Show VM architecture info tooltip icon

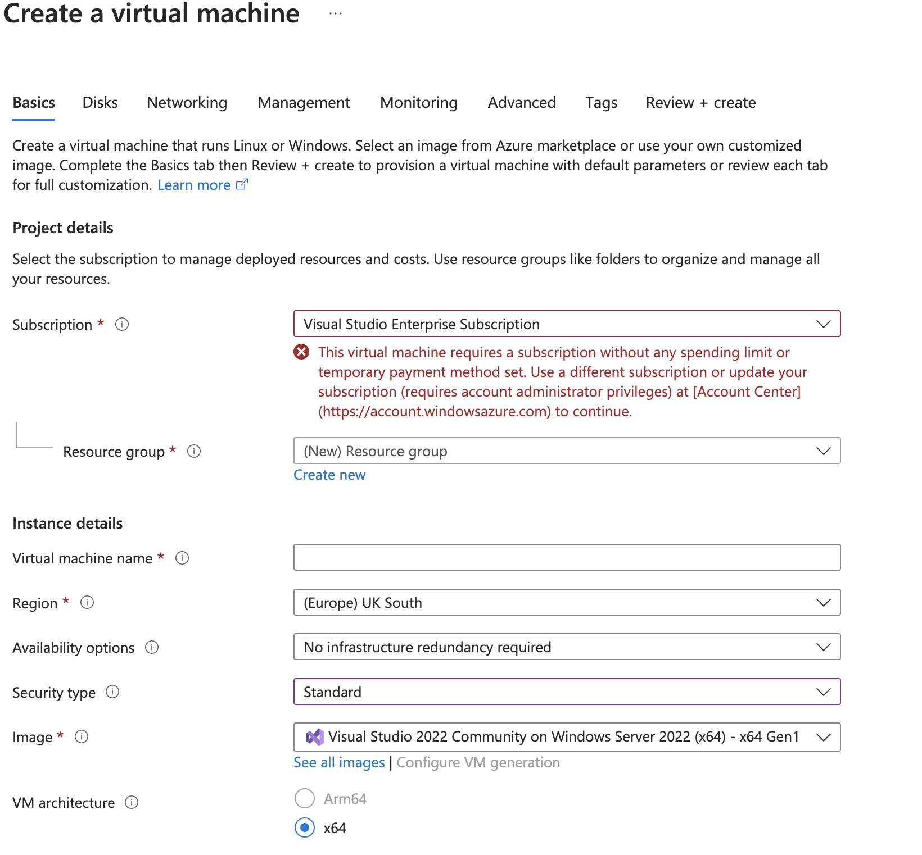132,802
